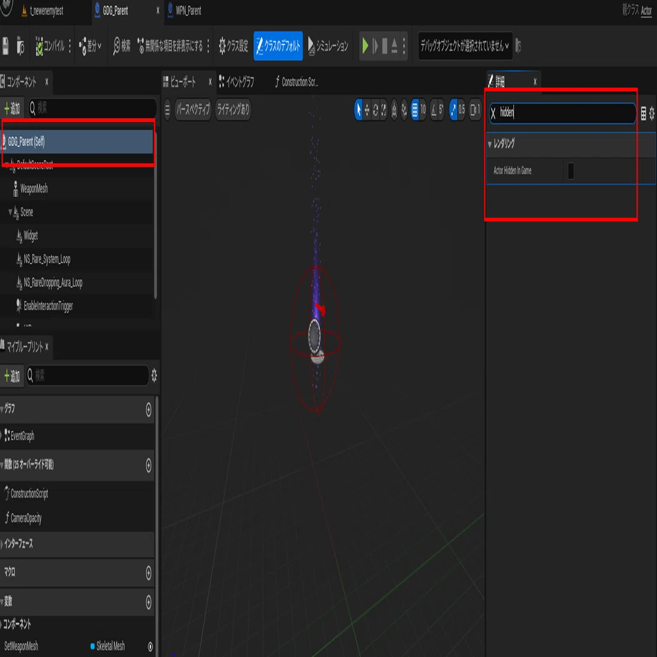Image resolution: width=657 pixels, height=657 pixels.
Task: Choose the Translate gizmo tool
Action: click(367, 109)
